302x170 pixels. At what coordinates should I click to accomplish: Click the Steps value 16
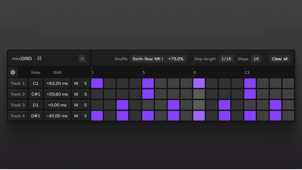coord(256,59)
